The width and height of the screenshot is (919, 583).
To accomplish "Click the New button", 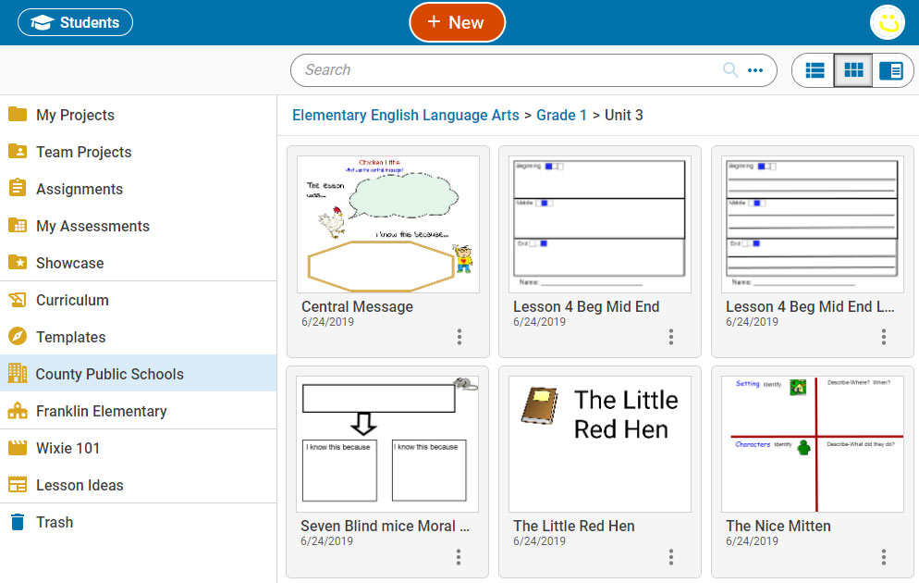I will (458, 23).
